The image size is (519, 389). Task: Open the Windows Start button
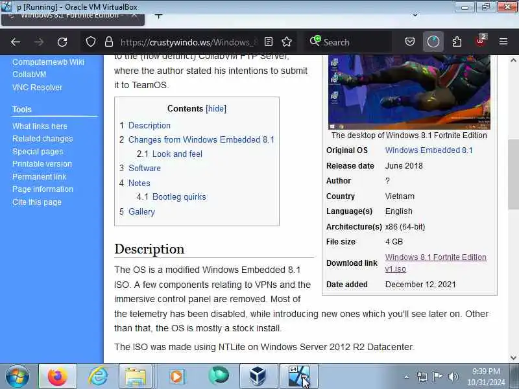point(18,376)
